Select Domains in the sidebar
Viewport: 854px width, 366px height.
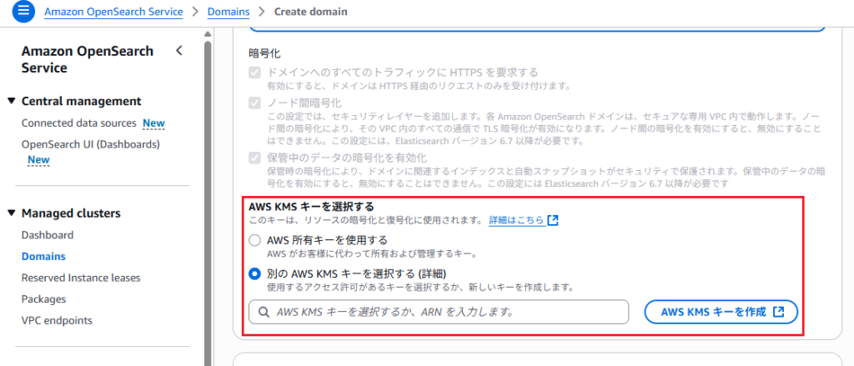(x=43, y=257)
